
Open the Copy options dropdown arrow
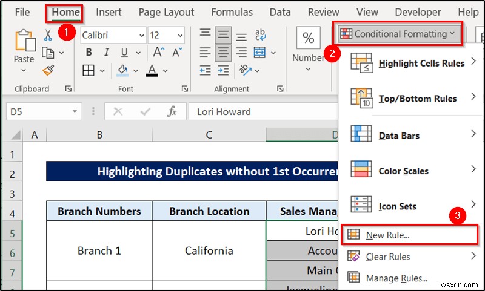coord(62,53)
